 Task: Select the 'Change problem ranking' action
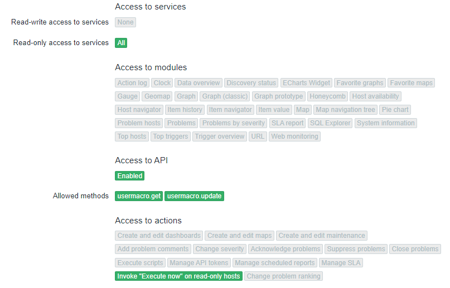click(283, 276)
